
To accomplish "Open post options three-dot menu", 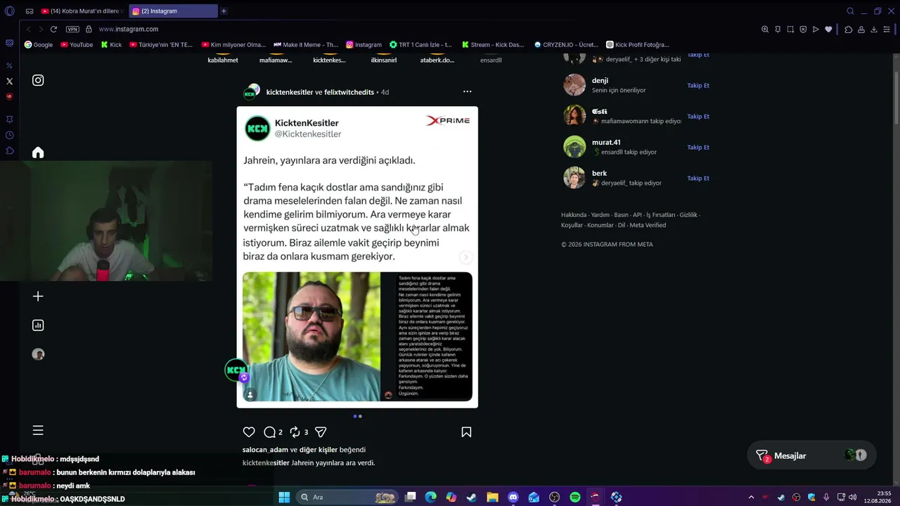I will coord(467,91).
